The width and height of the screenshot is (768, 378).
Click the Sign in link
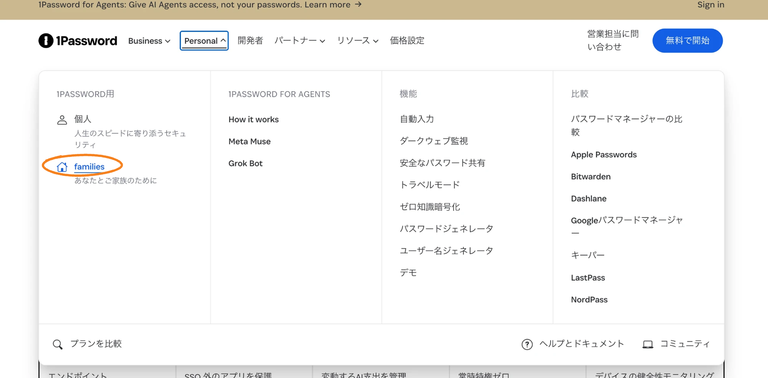coord(711,5)
